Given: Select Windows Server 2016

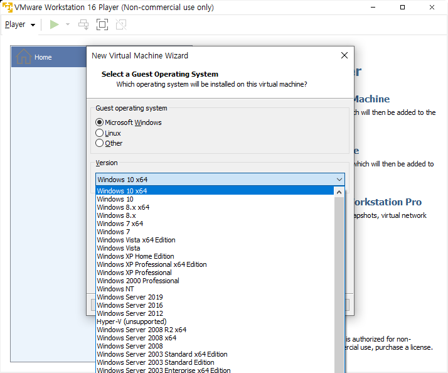Looking at the screenshot, I should pos(215,305).
